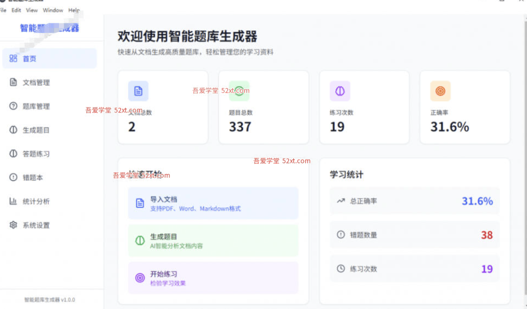The height and width of the screenshot is (309, 527).
Task: Click the 正确率 card value 31.6%
Action: coord(449,127)
